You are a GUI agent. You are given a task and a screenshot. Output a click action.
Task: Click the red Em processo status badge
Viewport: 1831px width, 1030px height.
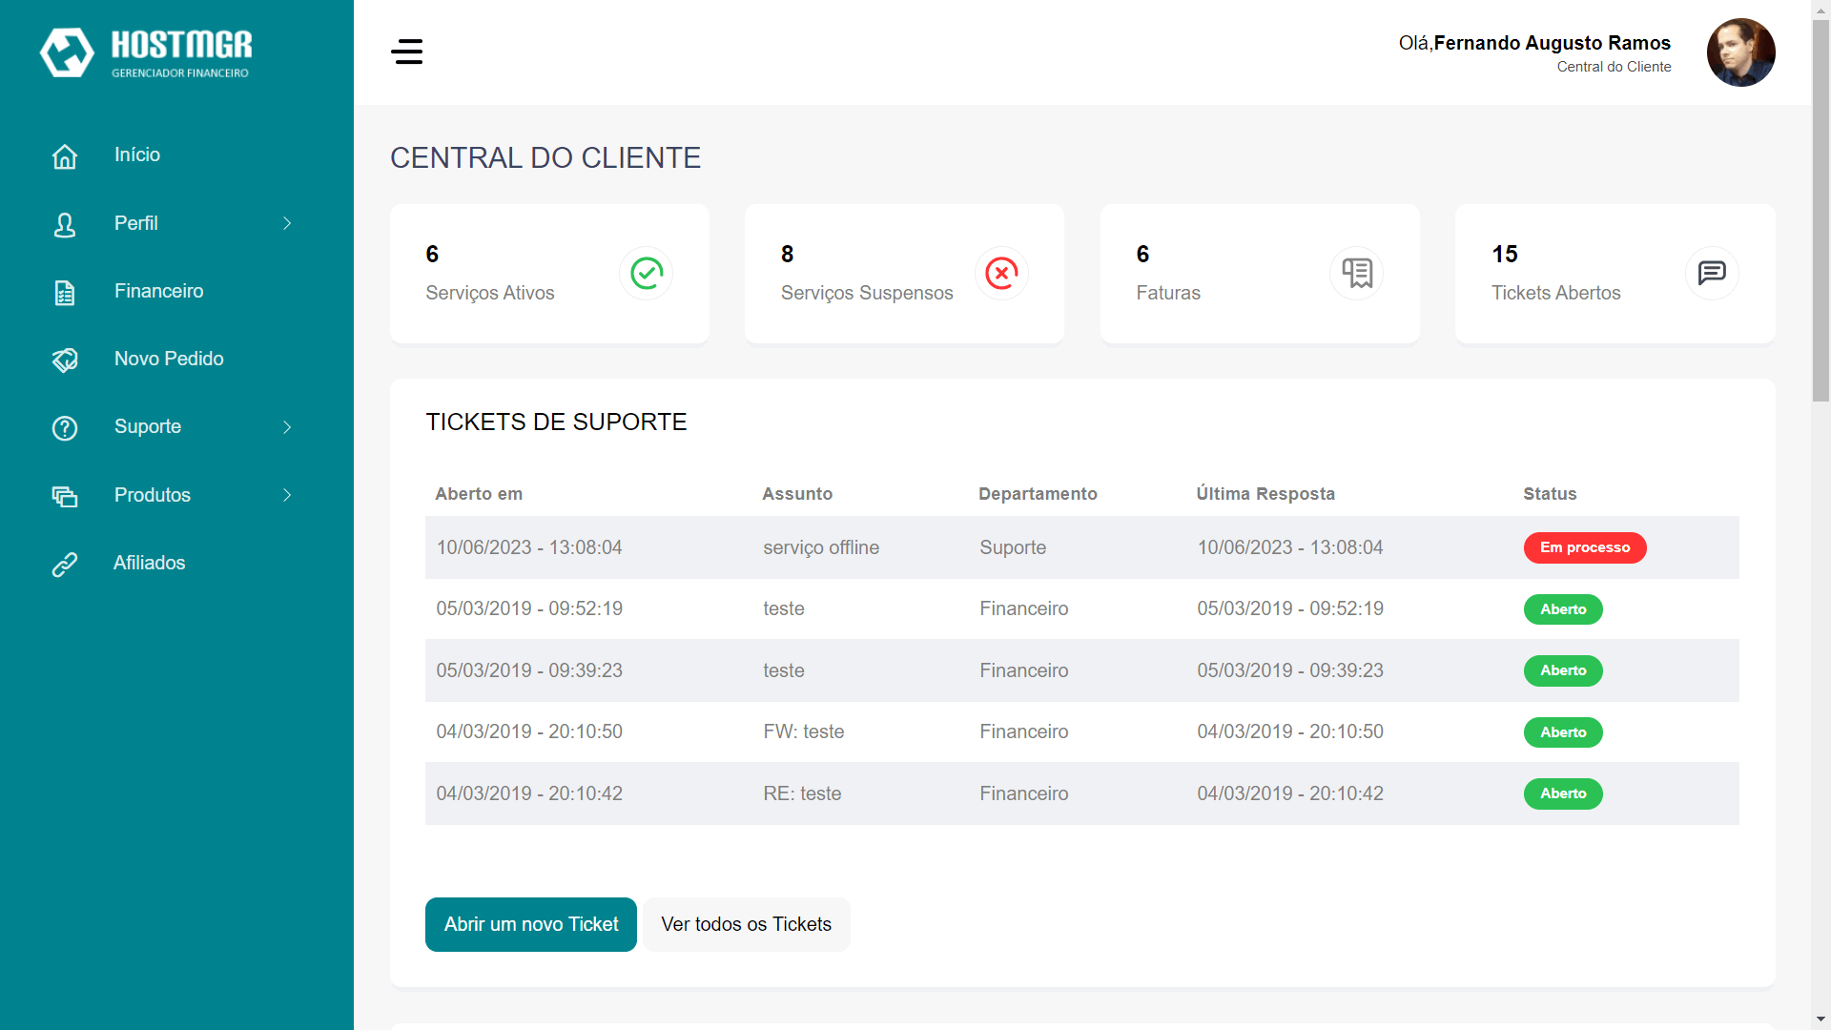(1584, 547)
